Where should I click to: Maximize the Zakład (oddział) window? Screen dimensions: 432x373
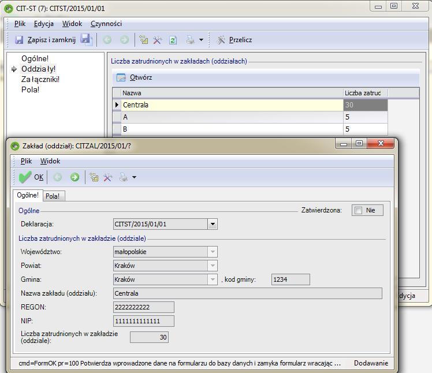[x=359, y=143]
